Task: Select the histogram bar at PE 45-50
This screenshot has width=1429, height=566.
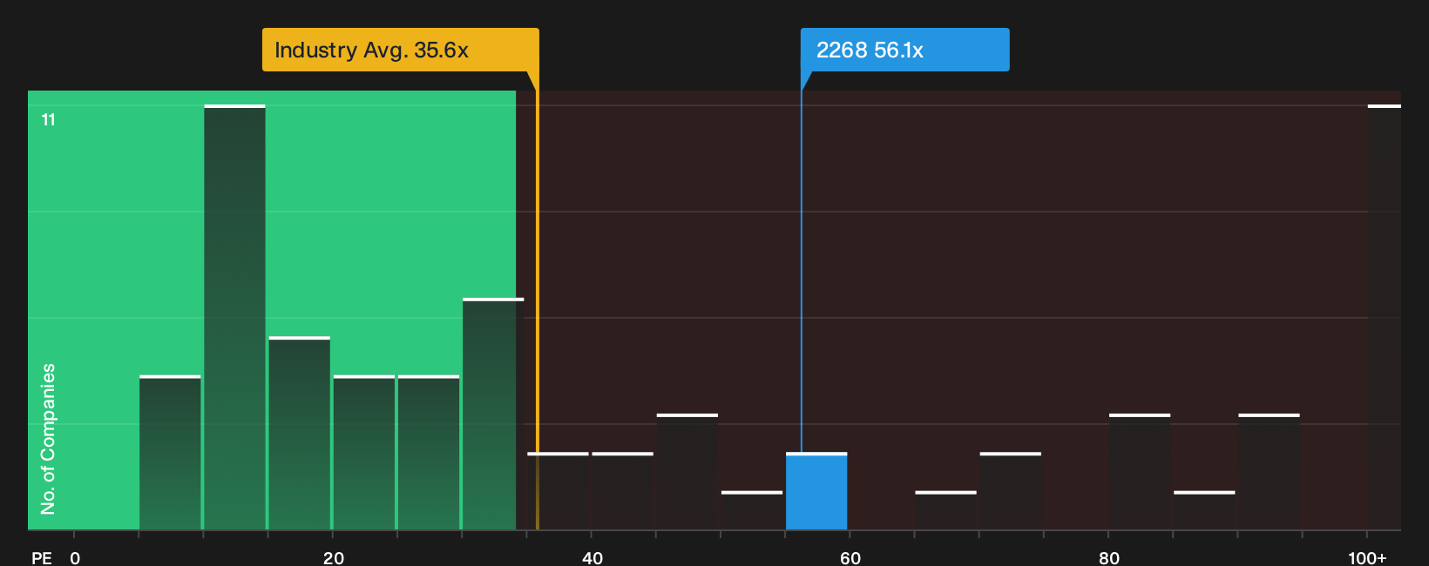Action: 687,472
